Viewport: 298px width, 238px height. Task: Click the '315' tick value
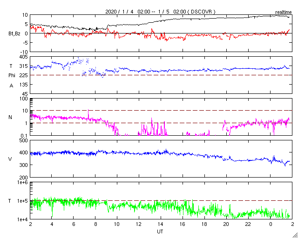[24, 66]
